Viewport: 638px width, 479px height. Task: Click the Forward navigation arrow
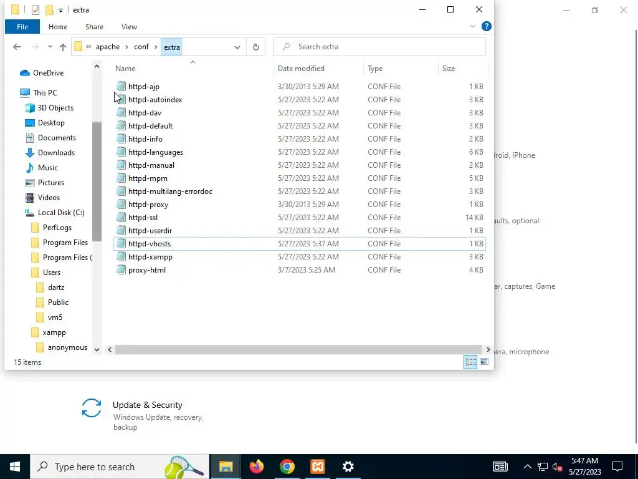pyautogui.click(x=35, y=47)
